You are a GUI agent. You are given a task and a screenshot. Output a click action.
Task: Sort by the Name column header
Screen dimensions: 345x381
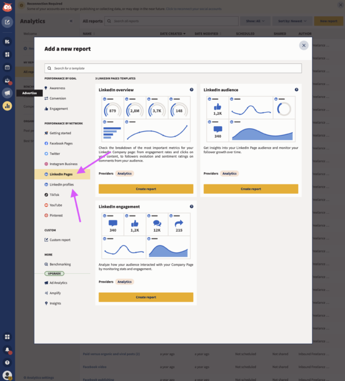pos(88,34)
